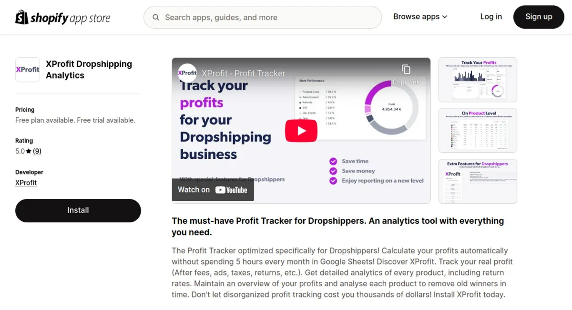
Task: Click the magnifying glass in the search bar
Action: pyautogui.click(x=156, y=17)
